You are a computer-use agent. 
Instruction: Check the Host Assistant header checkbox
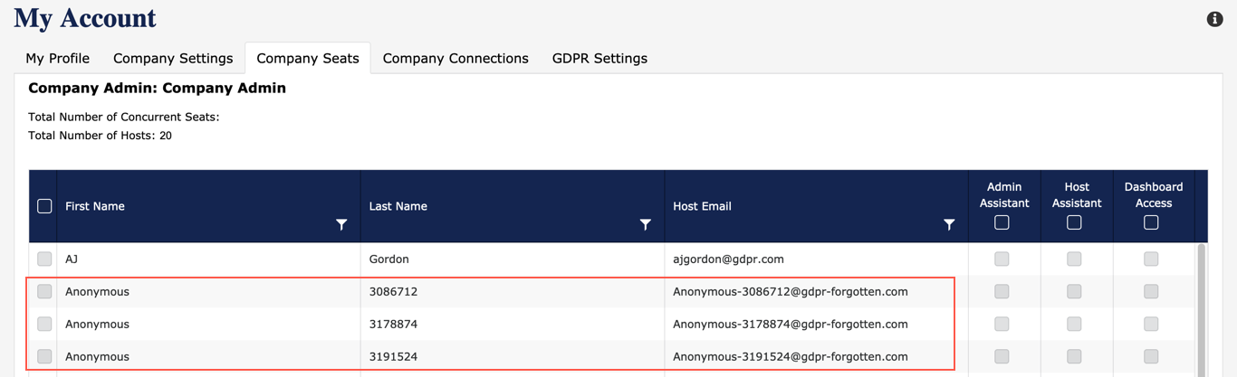pos(1074,222)
